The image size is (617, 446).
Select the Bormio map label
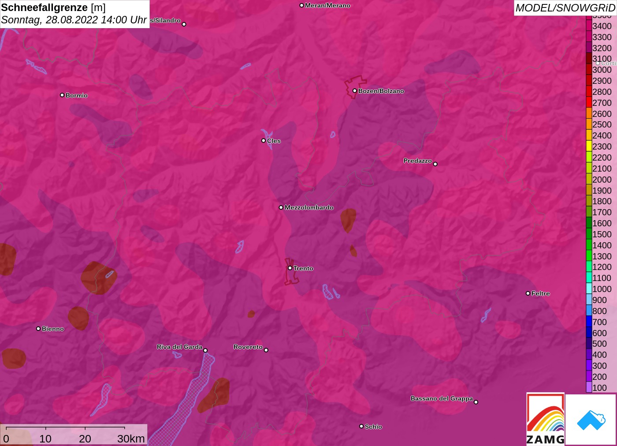coord(77,95)
